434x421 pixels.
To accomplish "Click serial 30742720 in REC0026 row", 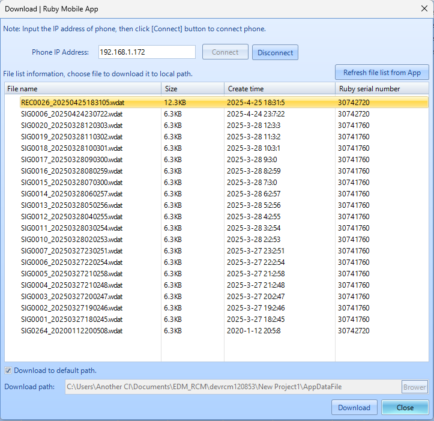I will 354,103.
